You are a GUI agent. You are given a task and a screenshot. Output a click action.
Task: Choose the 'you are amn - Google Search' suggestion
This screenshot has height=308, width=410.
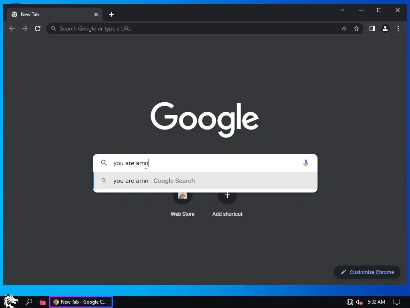(205, 181)
